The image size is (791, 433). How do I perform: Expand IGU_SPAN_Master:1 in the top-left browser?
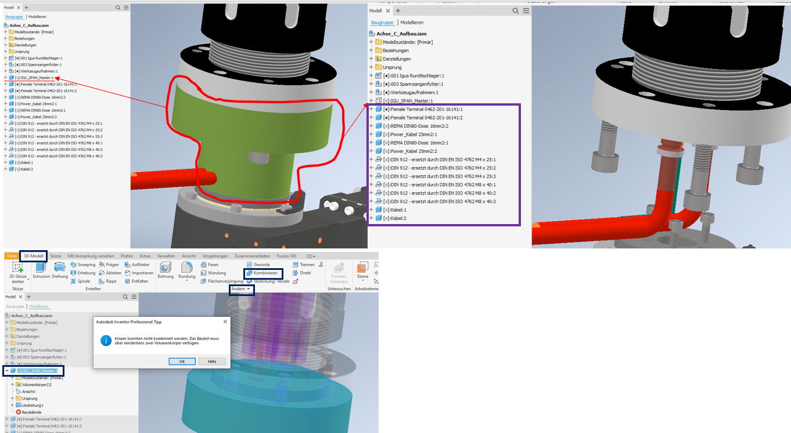click(5, 78)
